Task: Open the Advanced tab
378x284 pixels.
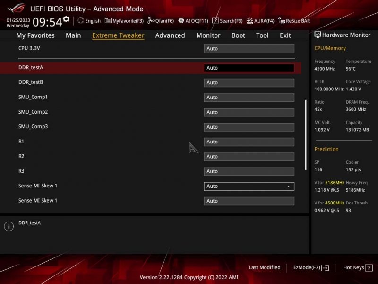Action: (x=170, y=35)
